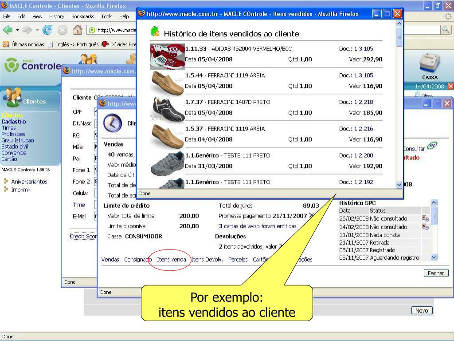Open the Parcelas link
The image size is (454, 341).
click(x=238, y=259)
